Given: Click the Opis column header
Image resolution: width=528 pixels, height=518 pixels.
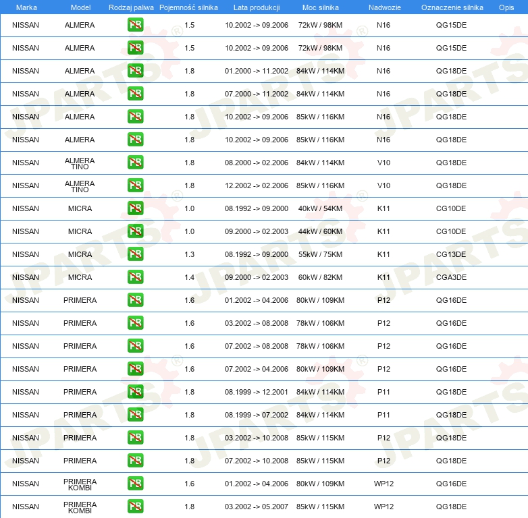Looking at the screenshot, I should click(506, 7).
